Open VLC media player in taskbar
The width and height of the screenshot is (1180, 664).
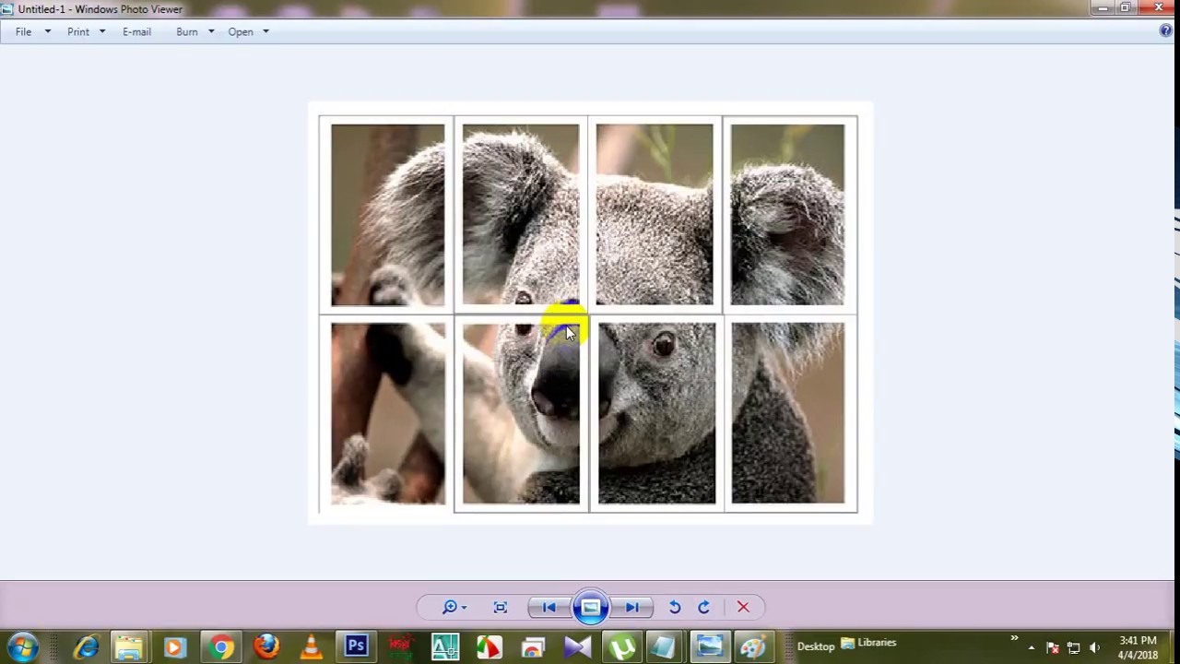click(x=312, y=647)
